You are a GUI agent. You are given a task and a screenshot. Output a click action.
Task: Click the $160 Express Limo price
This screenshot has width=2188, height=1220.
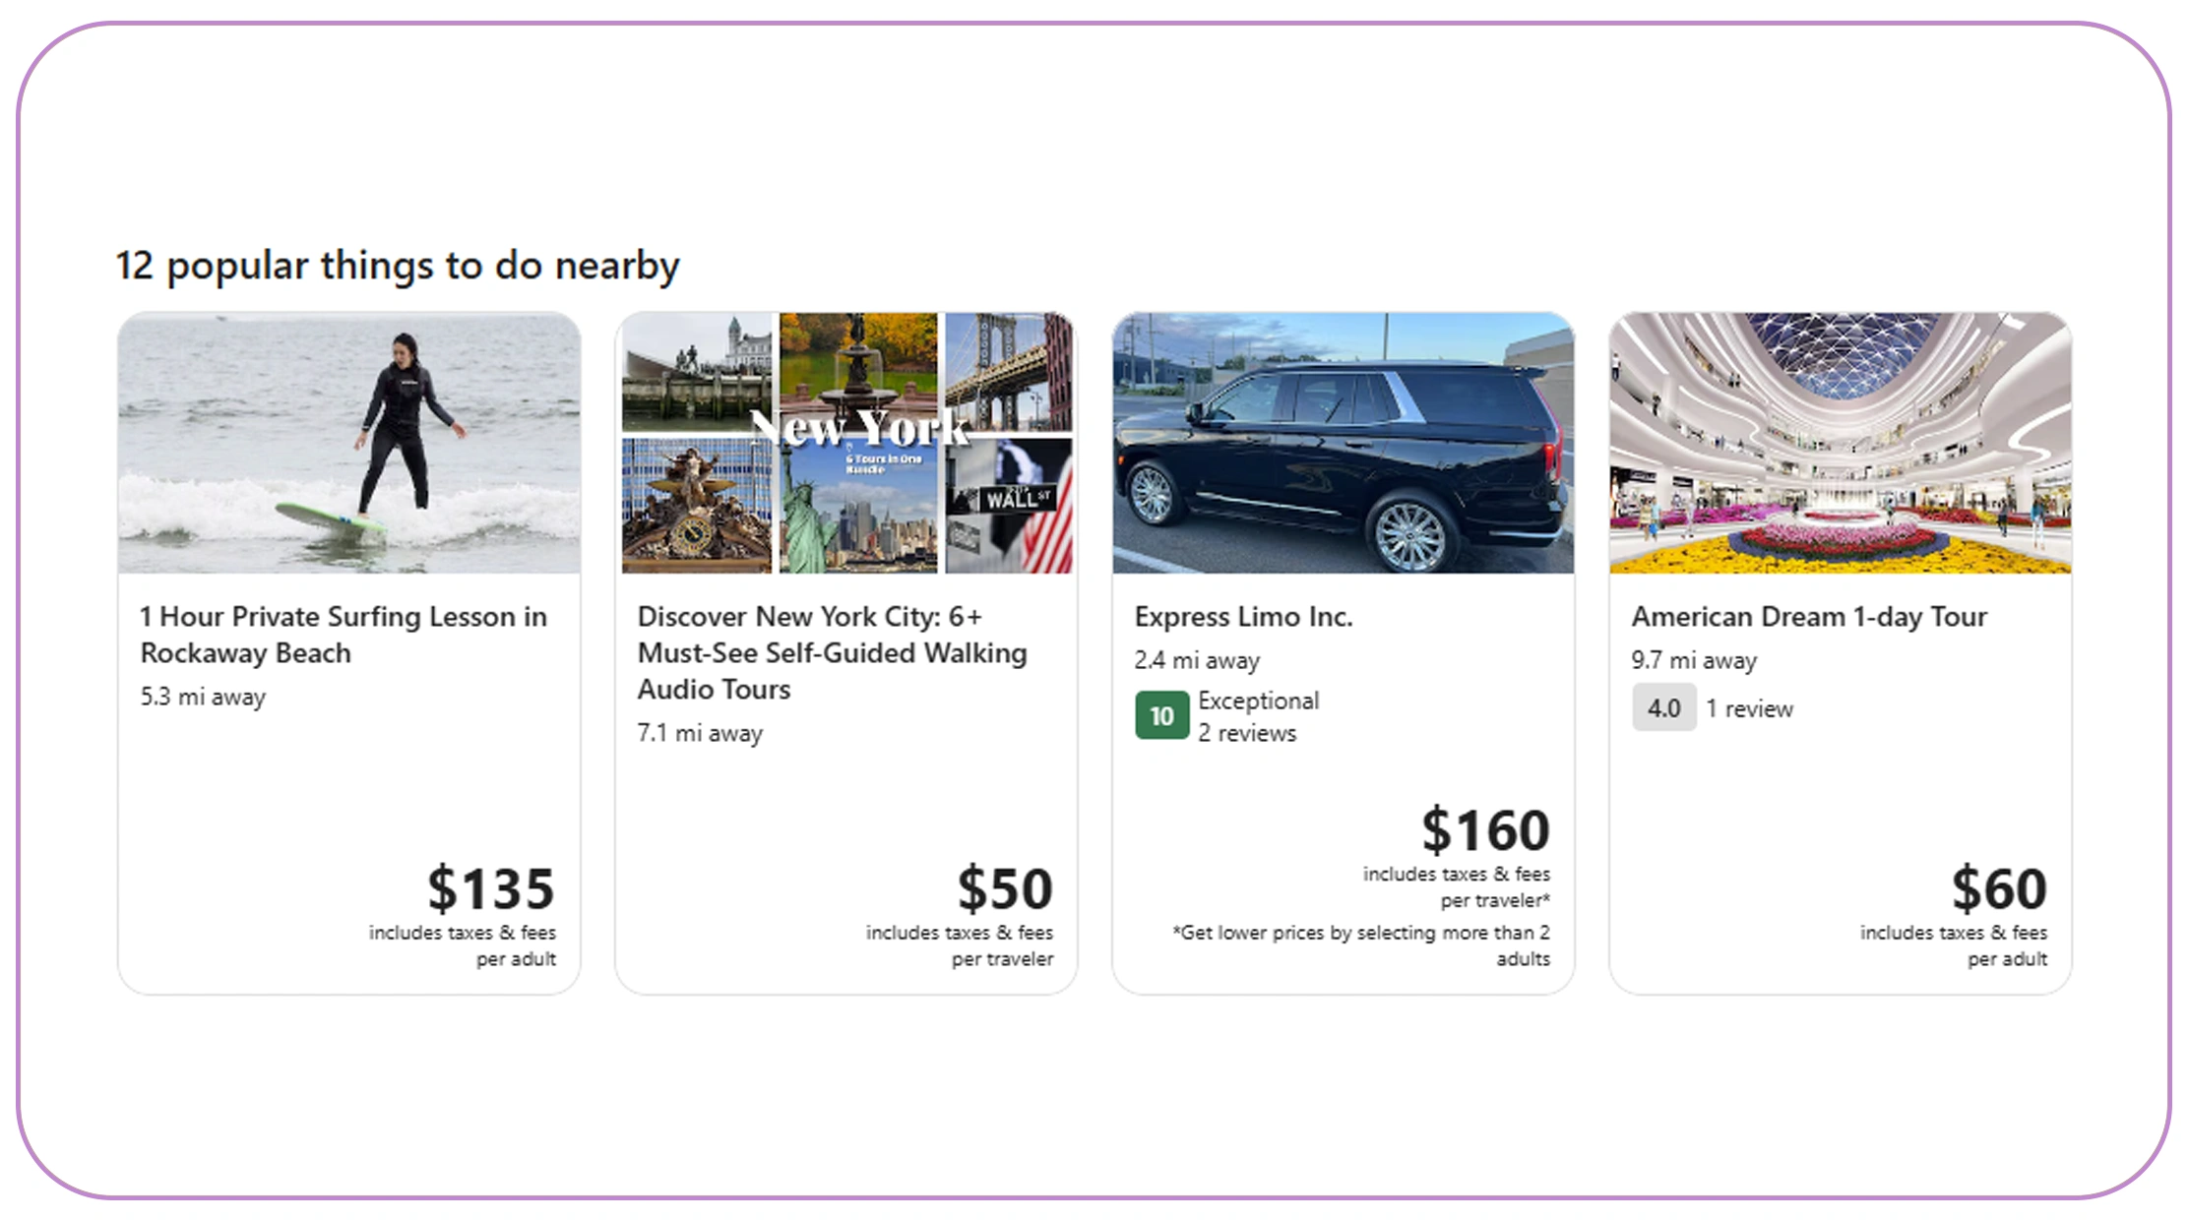click(1485, 829)
